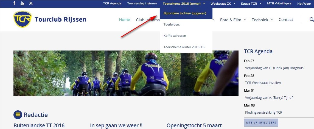The width and height of the screenshot is (314, 129).
Task: Expand the Weekstaat CK dropdown arrow
Action: (x=234, y=3)
